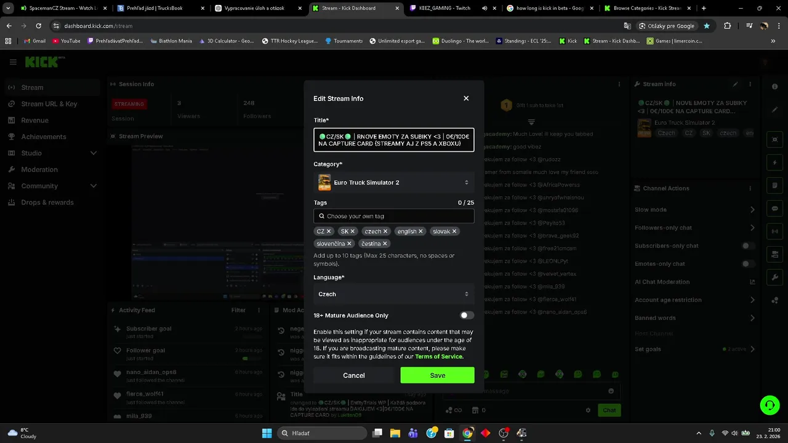The image size is (788, 443).
Task: Click the note page icon in right toolbar
Action: pos(775,186)
